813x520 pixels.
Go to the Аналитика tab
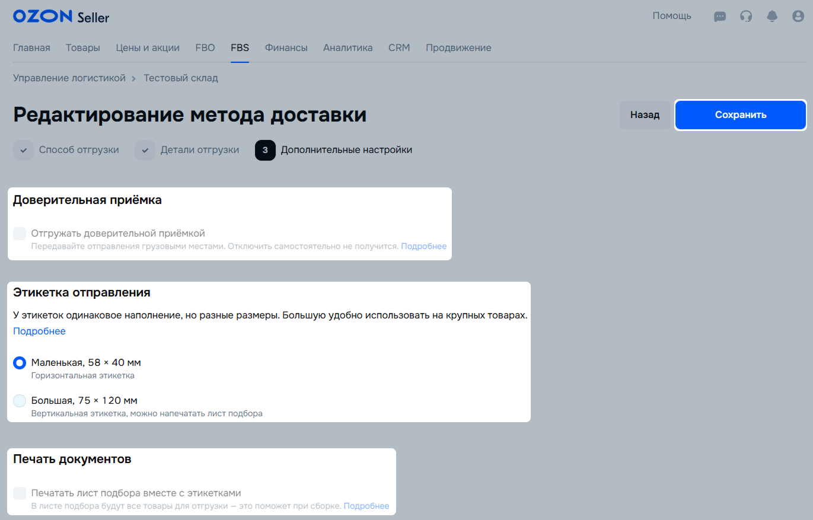347,48
